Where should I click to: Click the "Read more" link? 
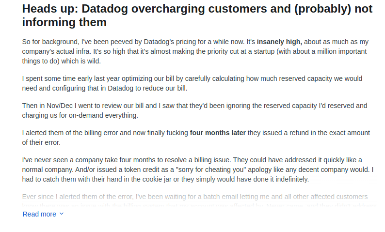point(39,214)
